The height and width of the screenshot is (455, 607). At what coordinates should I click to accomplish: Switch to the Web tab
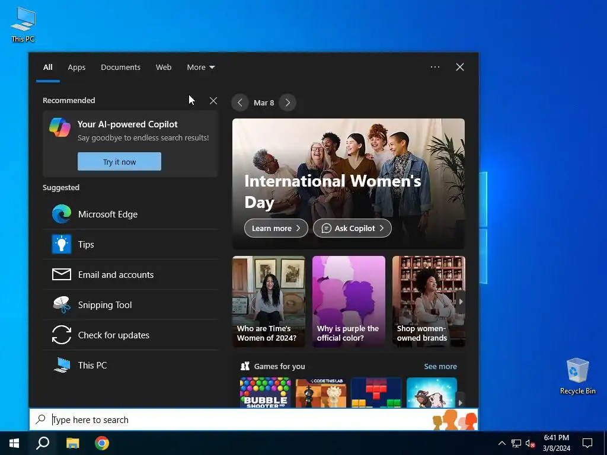[164, 68]
